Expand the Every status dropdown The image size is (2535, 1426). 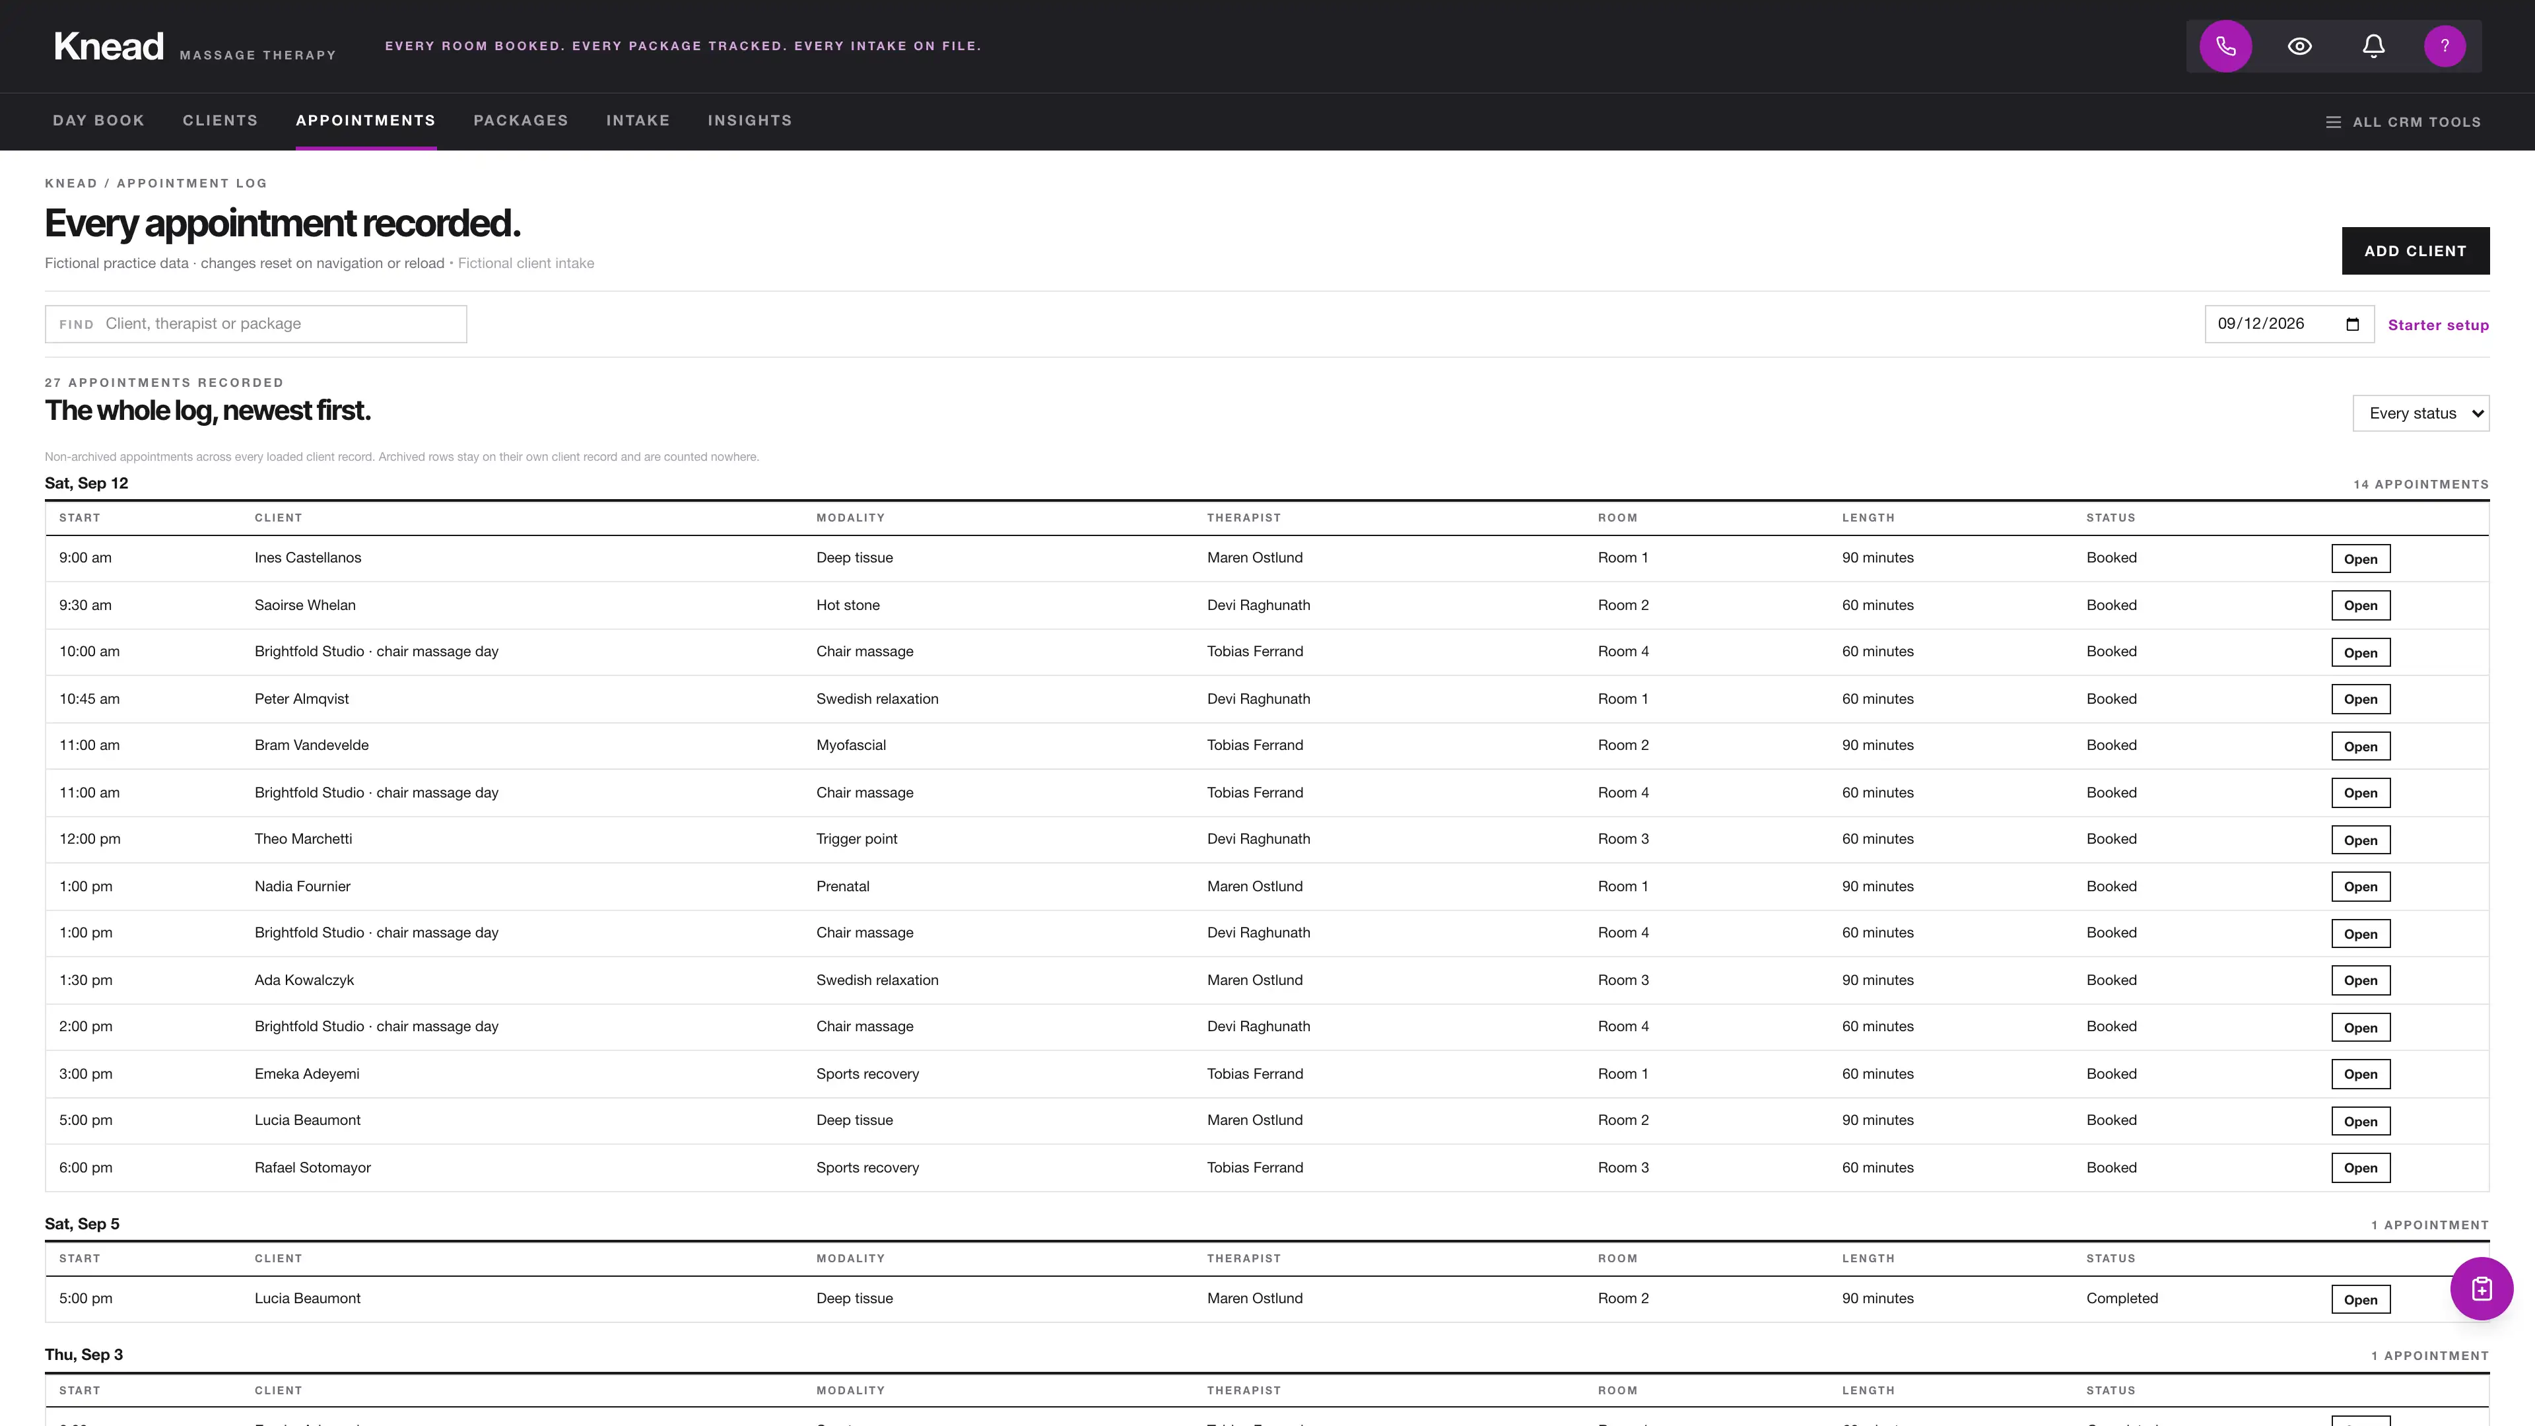click(x=2421, y=413)
